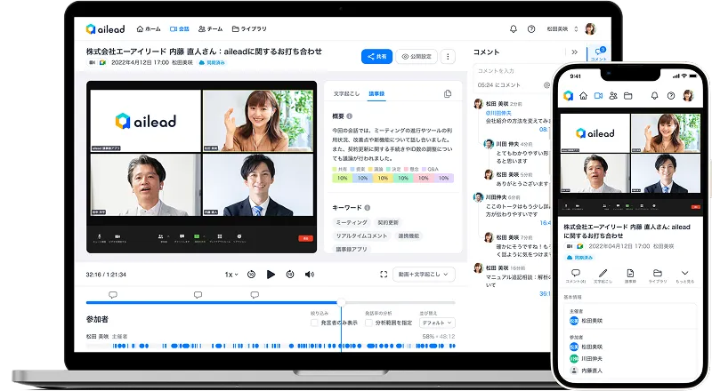Rewind 10 seconds in the player
Viewport: 712px width, 391px height.
click(x=251, y=275)
